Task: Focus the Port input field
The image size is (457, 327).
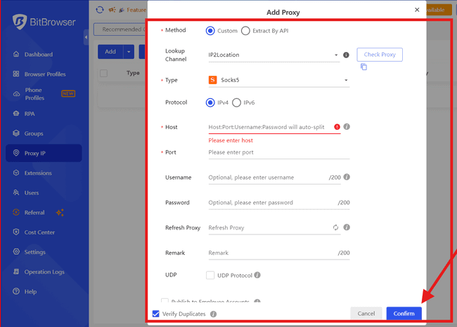Action: pyautogui.click(x=279, y=152)
